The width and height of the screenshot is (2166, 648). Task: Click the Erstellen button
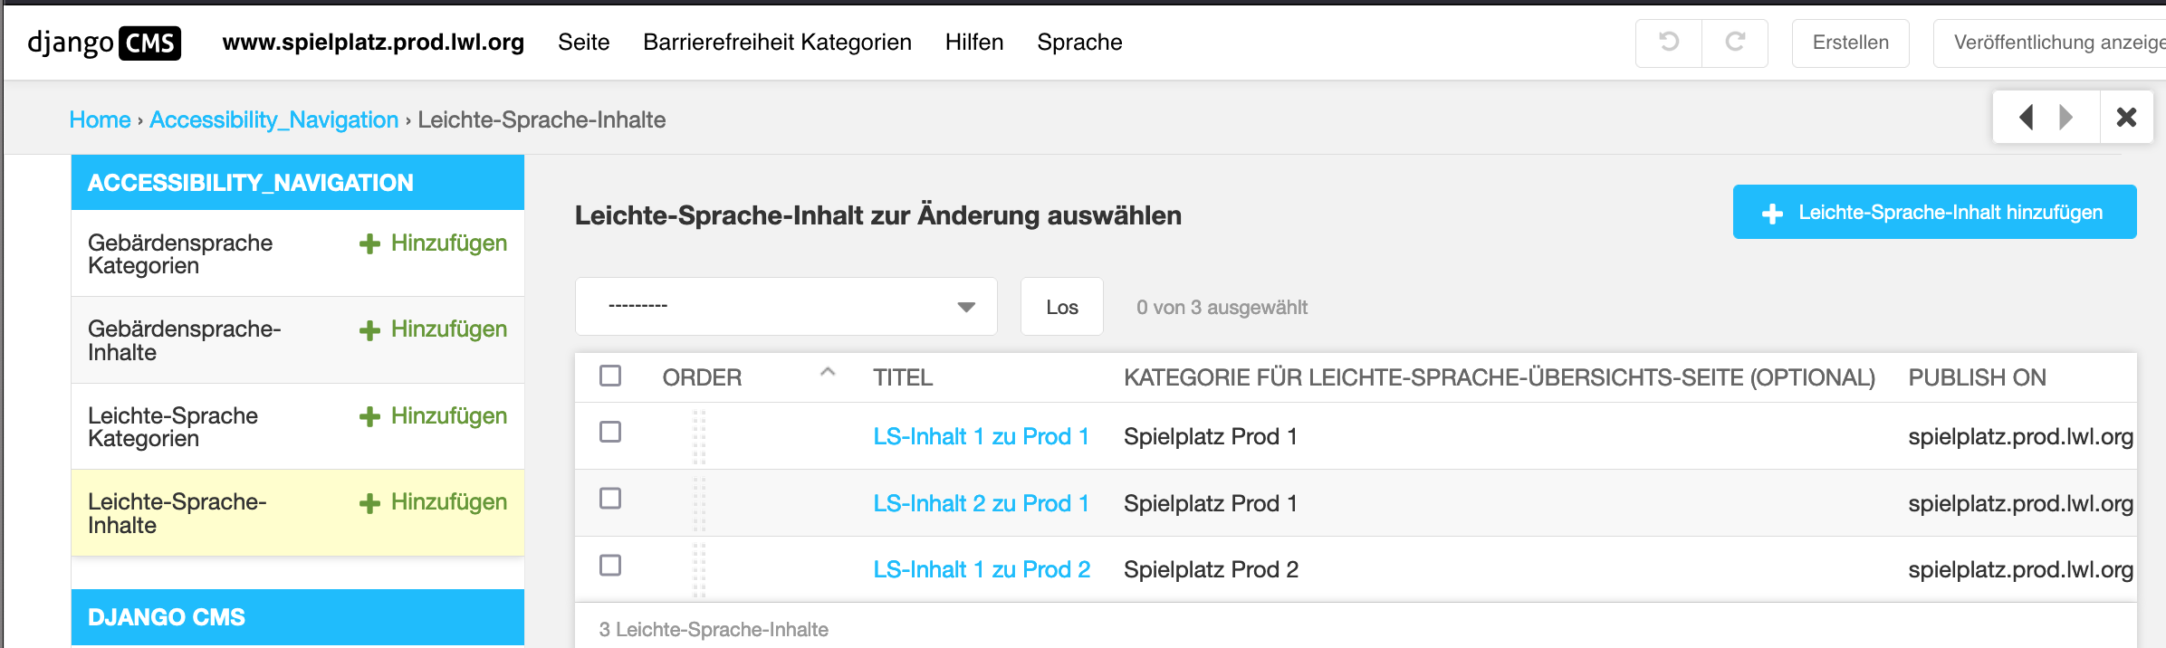tap(1851, 43)
